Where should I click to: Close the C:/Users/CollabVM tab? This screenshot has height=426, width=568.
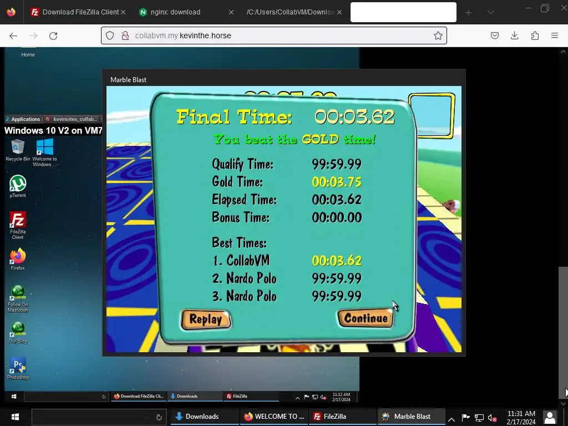coord(339,12)
